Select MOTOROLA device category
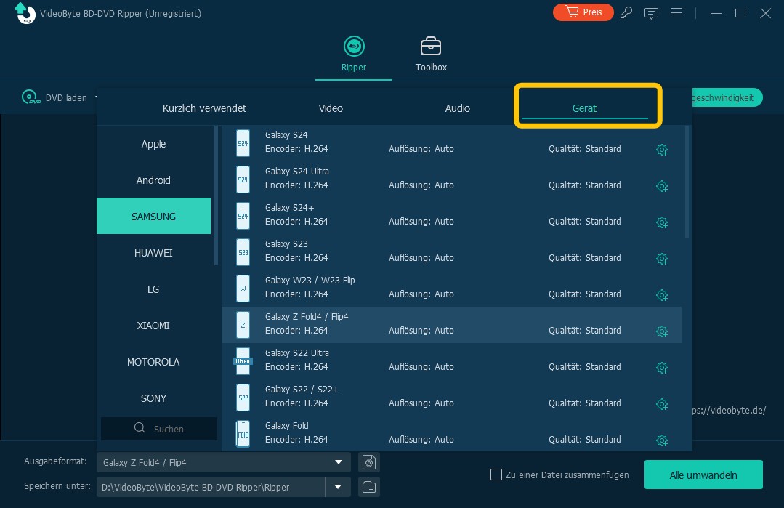This screenshot has width=784, height=508. click(x=153, y=361)
